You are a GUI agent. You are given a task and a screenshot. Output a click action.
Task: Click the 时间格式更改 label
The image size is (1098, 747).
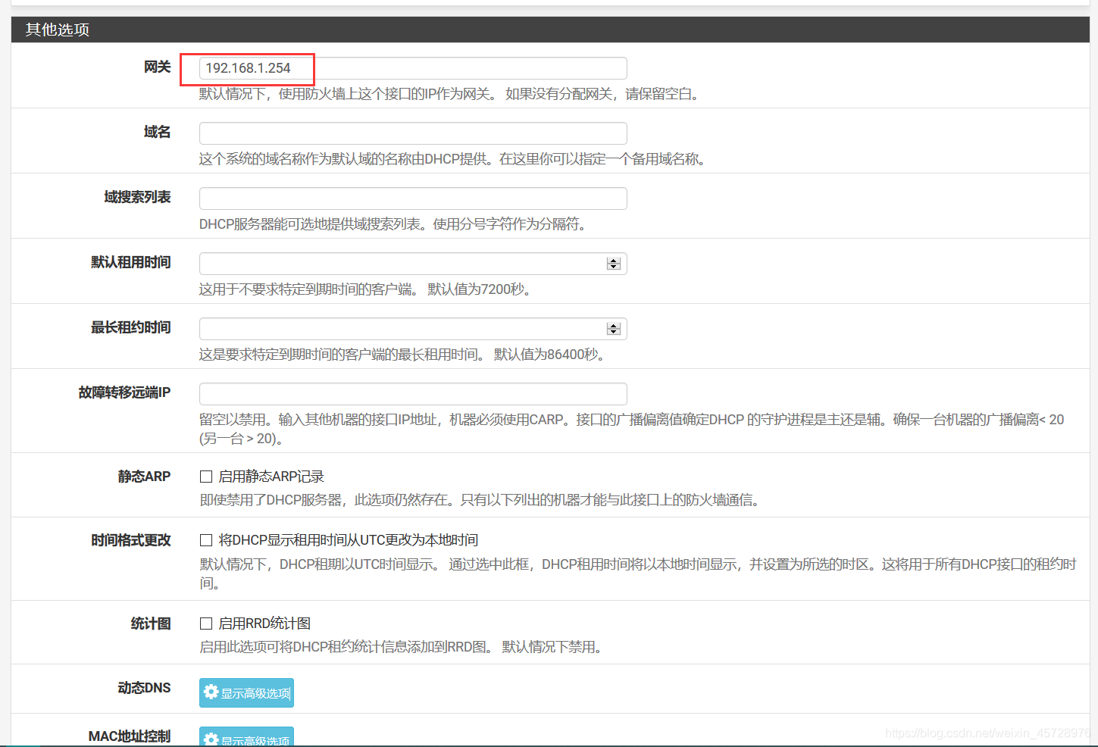click(x=131, y=540)
